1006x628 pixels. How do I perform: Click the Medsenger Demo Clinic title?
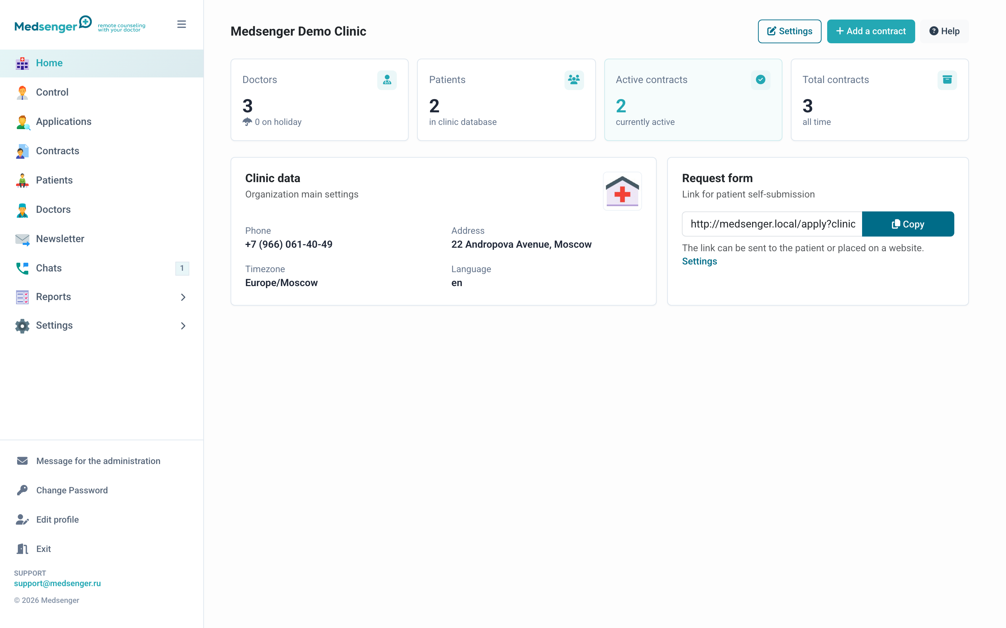coord(298,31)
